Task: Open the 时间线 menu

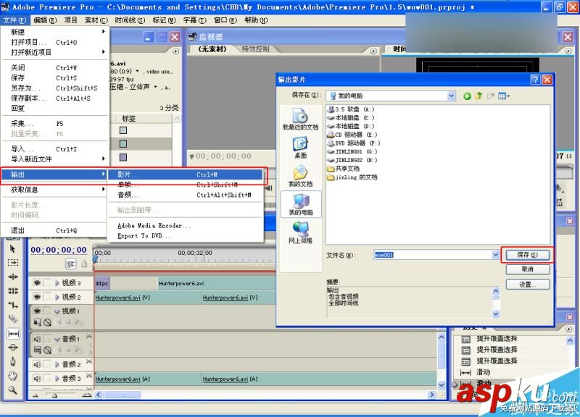Action: click(x=130, y=20)
